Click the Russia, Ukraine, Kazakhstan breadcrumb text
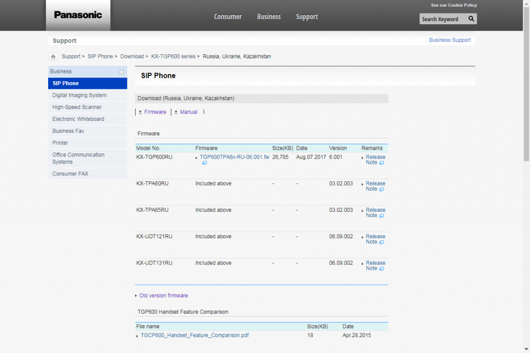 [237, 56]
